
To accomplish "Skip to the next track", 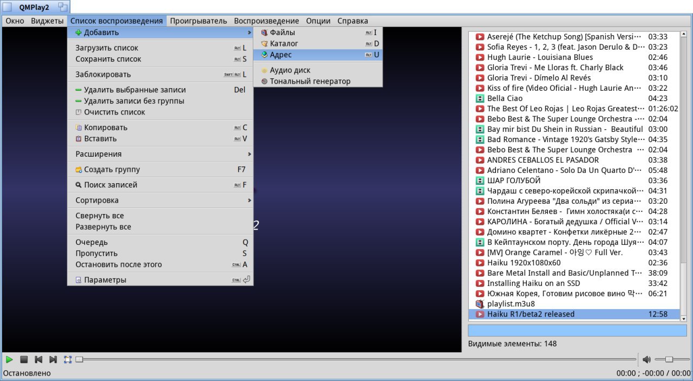I will [53, 359].
